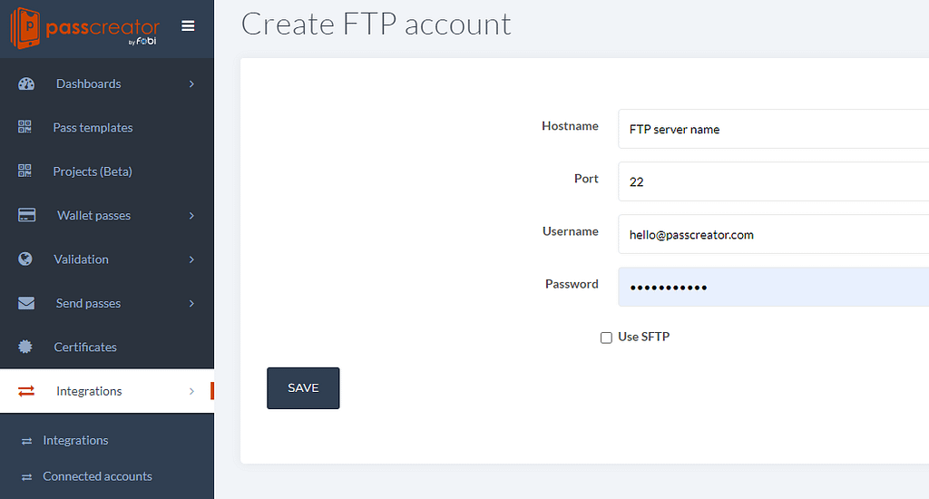
Task: Enable the Use SFTP checkbox
Action: [x=606, y=338]
